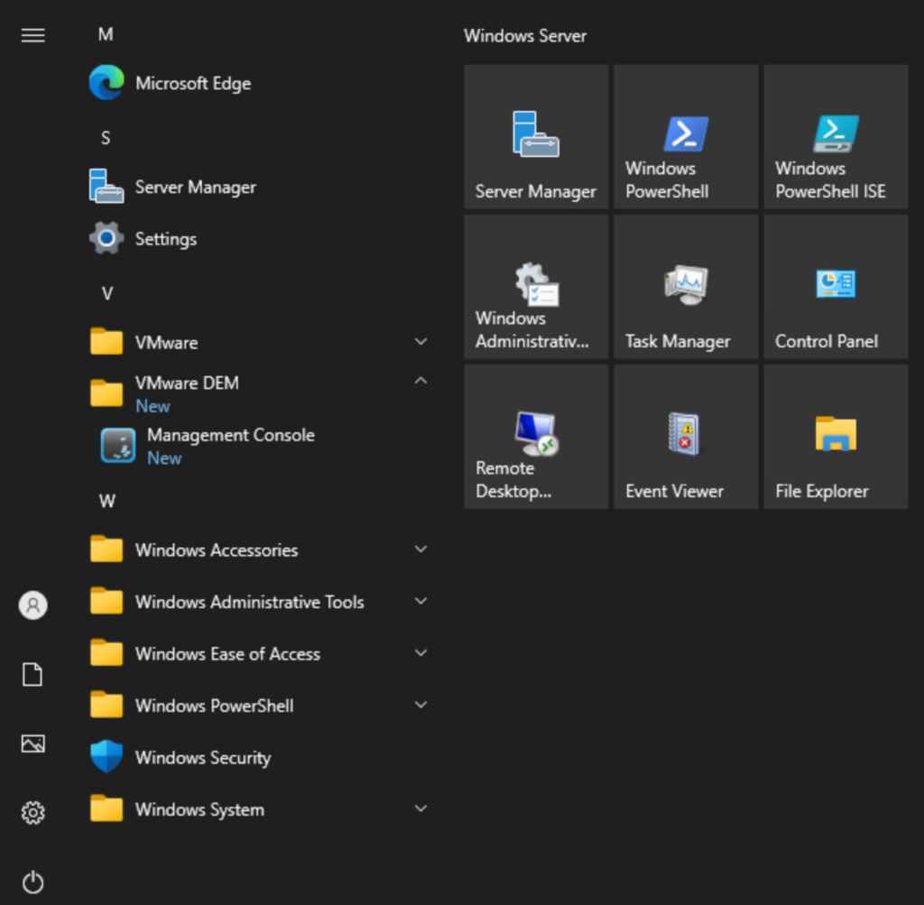The image size is (924, 905).
Task: Open the File Explorer tile
Action: [836, 437]
